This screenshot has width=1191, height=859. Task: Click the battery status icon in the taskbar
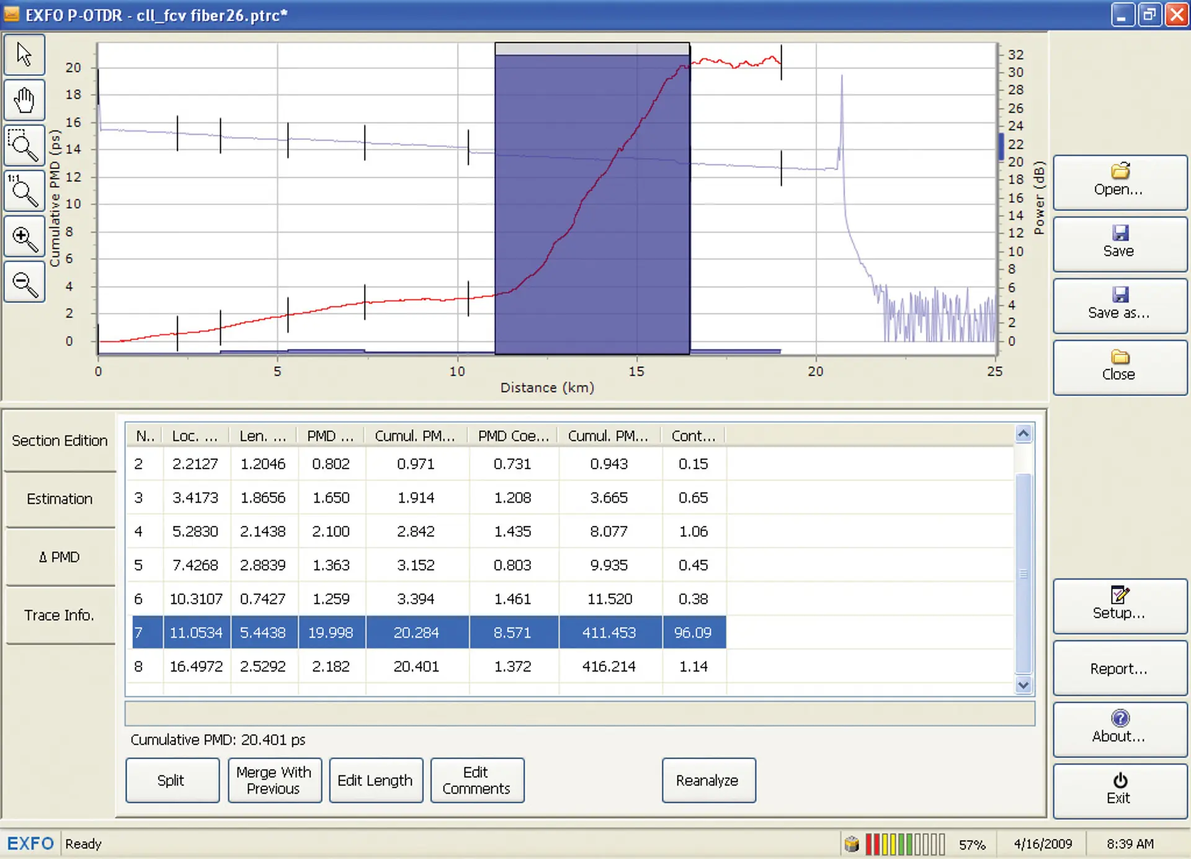(851, 843)
